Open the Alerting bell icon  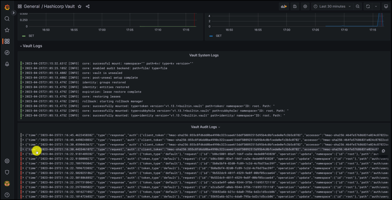pyautogui.click(x=7, y=64)
